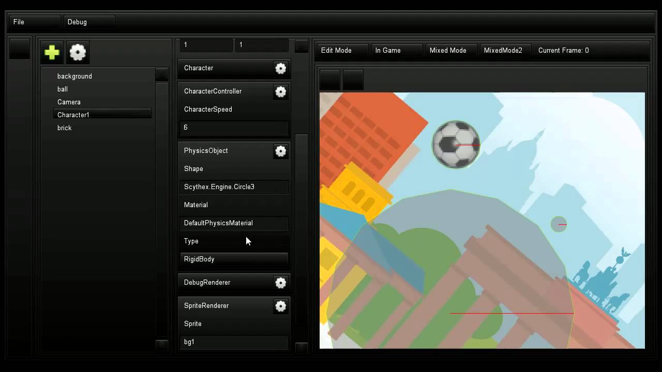Click the Shape property label
The width and height of the screenshot is (662, 372).
coord(193,169)
